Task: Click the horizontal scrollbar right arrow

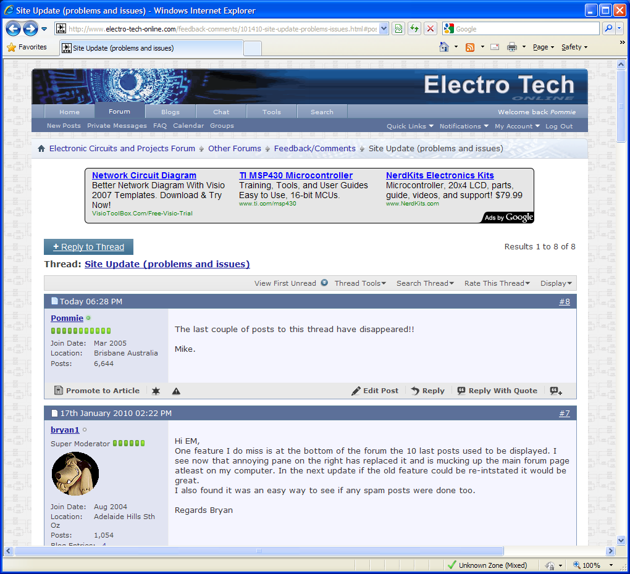Action: [x=610, y=551]
